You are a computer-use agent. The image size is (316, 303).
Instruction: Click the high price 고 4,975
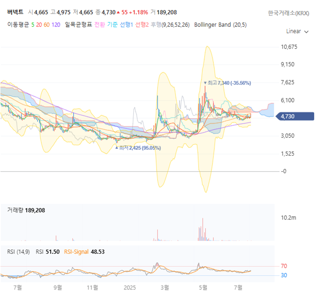pyautogui.click(x=60, y=12)
